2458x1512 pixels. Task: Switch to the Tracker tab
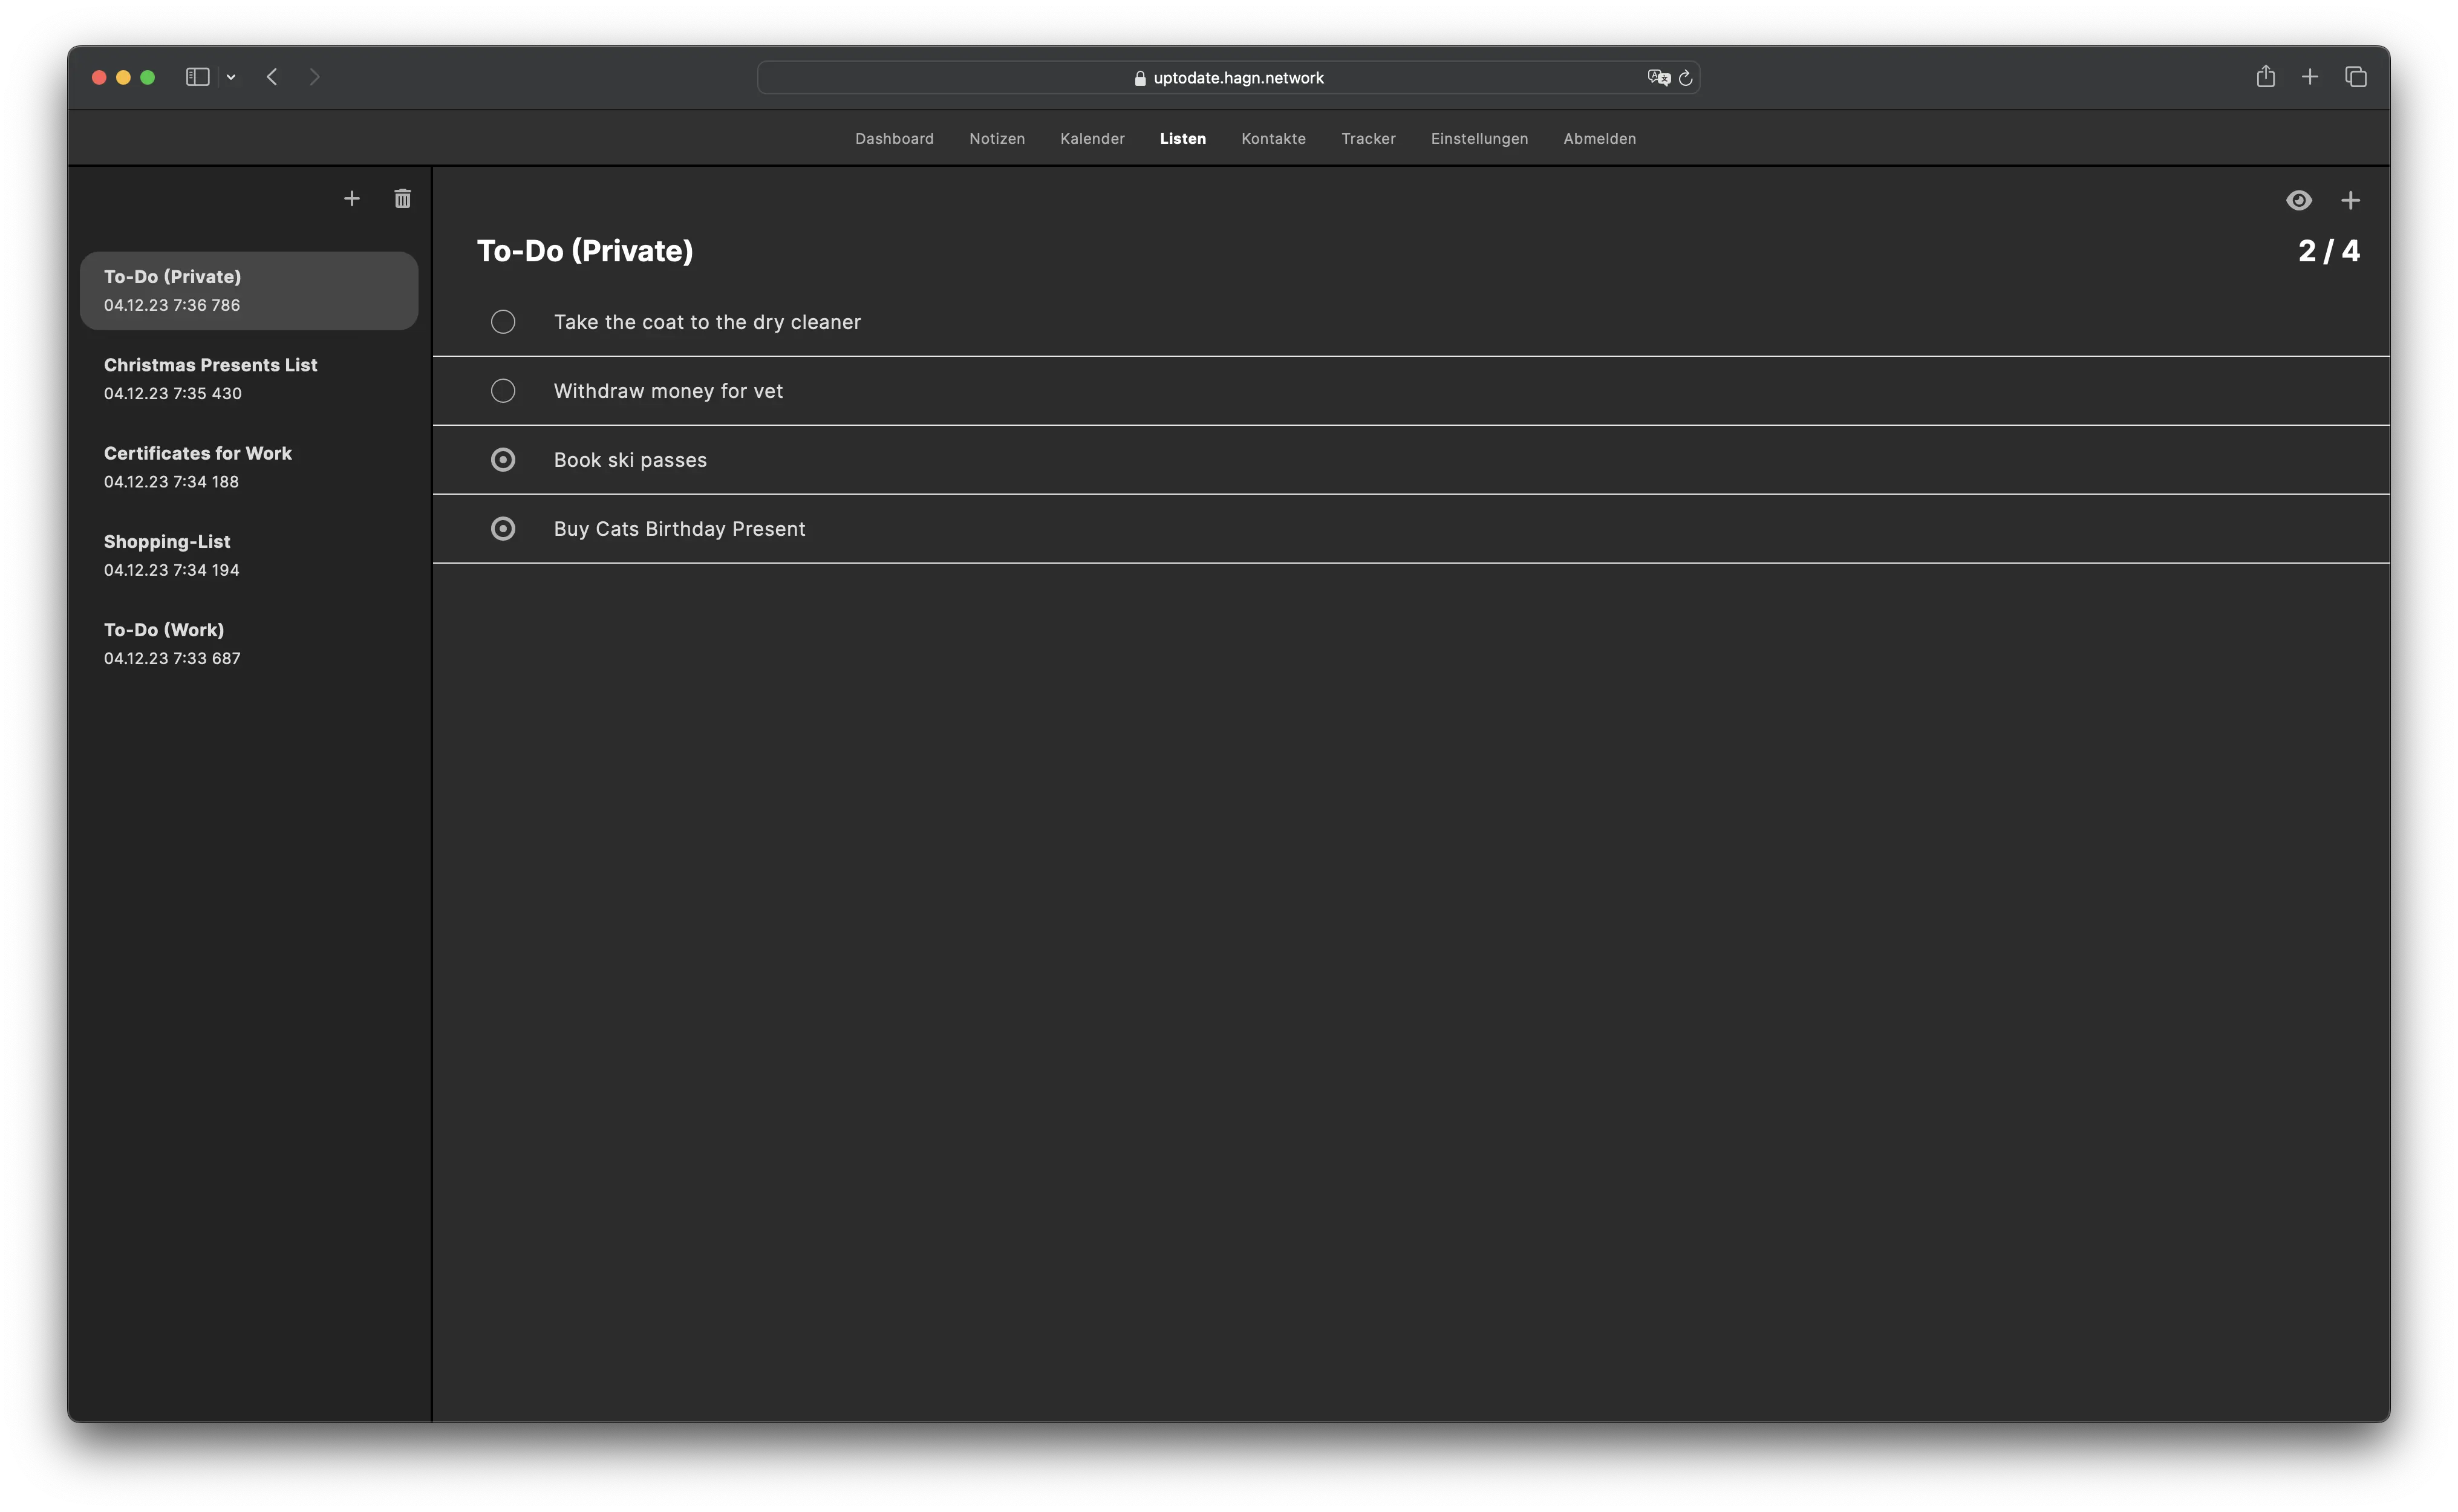[x=1368, y=139]
